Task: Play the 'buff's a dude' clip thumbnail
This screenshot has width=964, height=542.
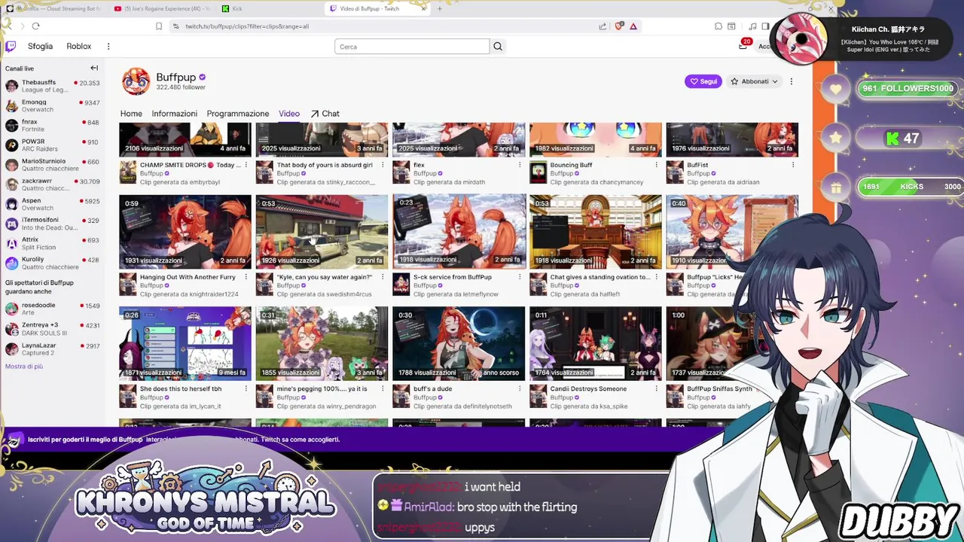Action: [459, 343]
